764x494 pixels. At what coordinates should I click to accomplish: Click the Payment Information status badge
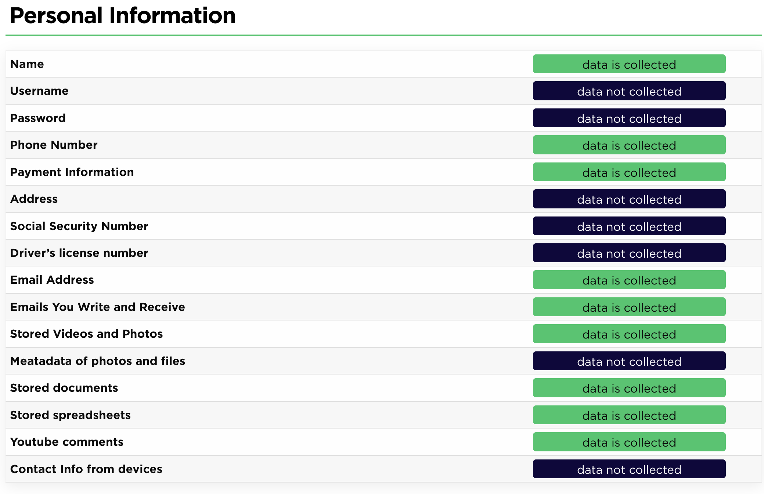[x=629, y=172]
